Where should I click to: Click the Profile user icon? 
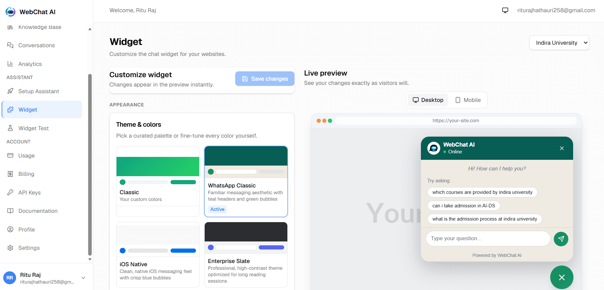click(10, 229)
